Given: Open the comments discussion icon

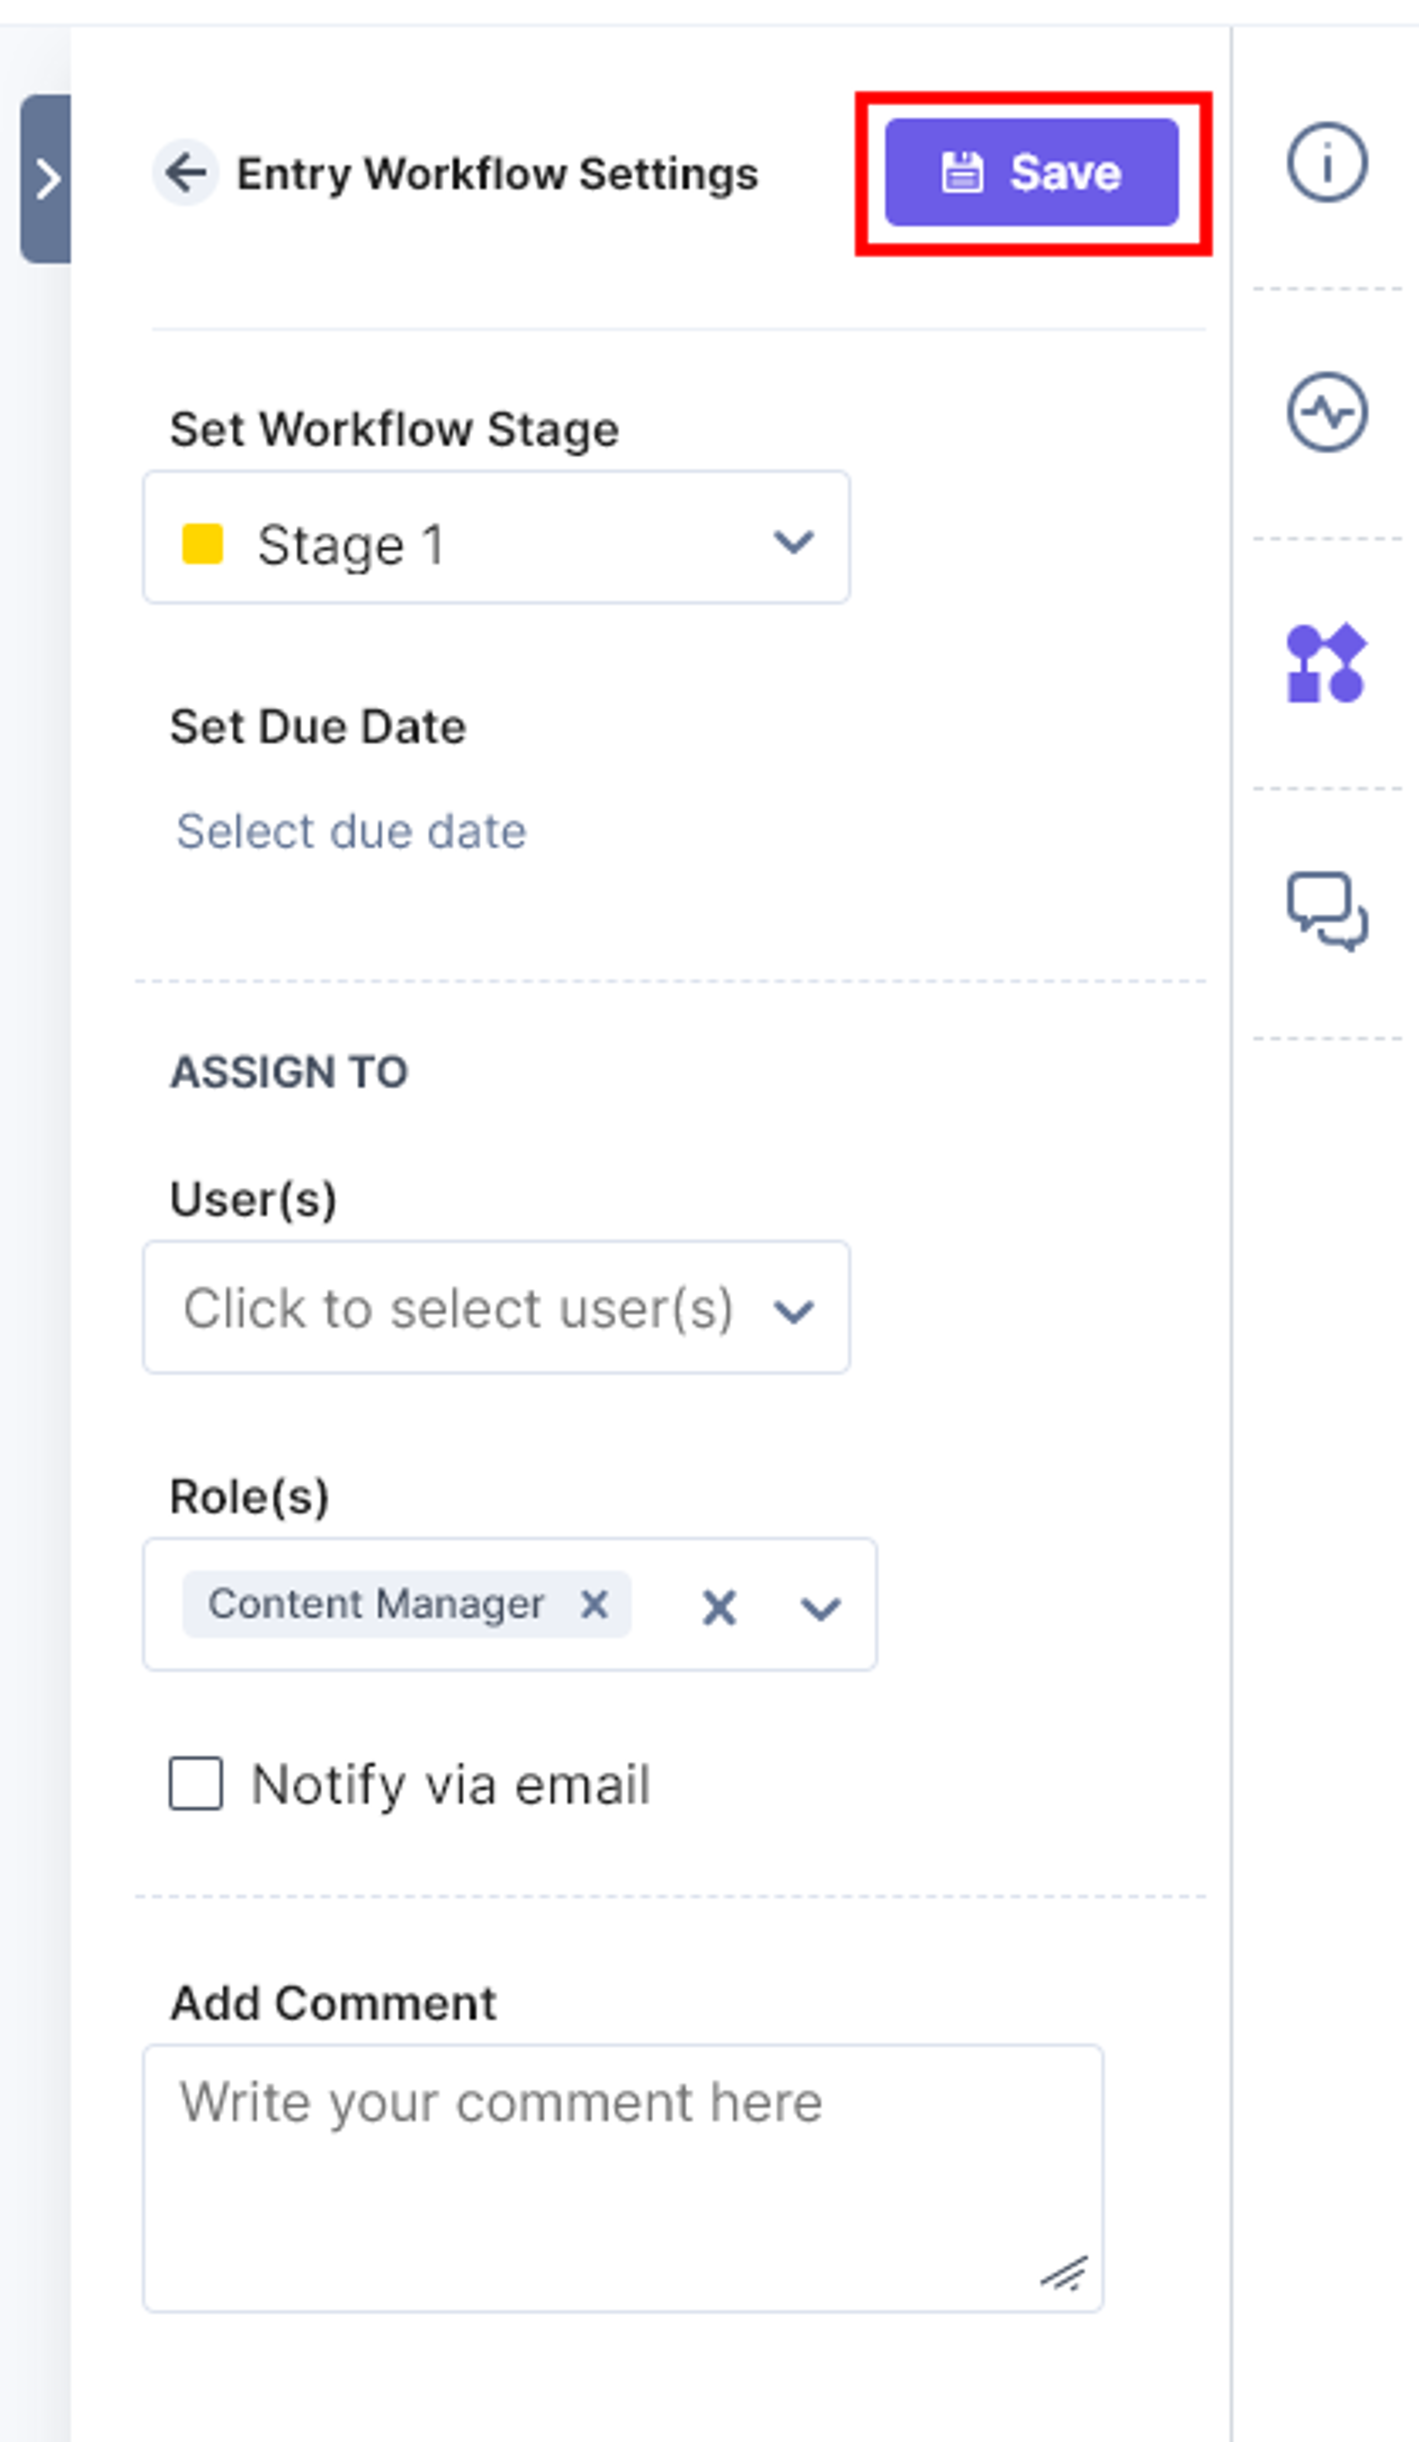Looking at the screenshot, I should coord(1327,912).
